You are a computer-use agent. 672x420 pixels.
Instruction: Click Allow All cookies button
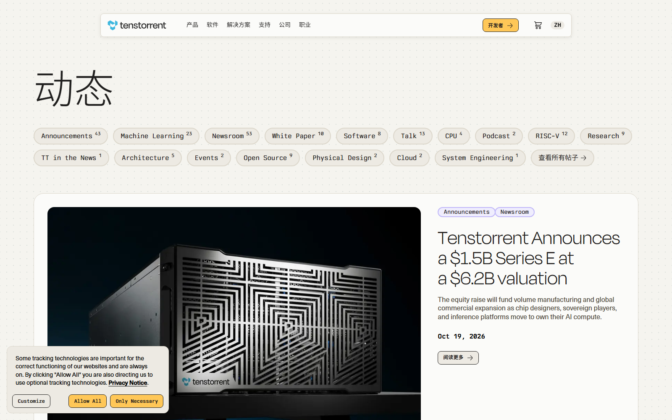(x=88, y=401)
